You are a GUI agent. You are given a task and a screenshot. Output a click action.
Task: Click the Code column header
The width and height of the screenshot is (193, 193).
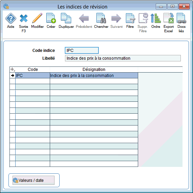pos(33,70)
